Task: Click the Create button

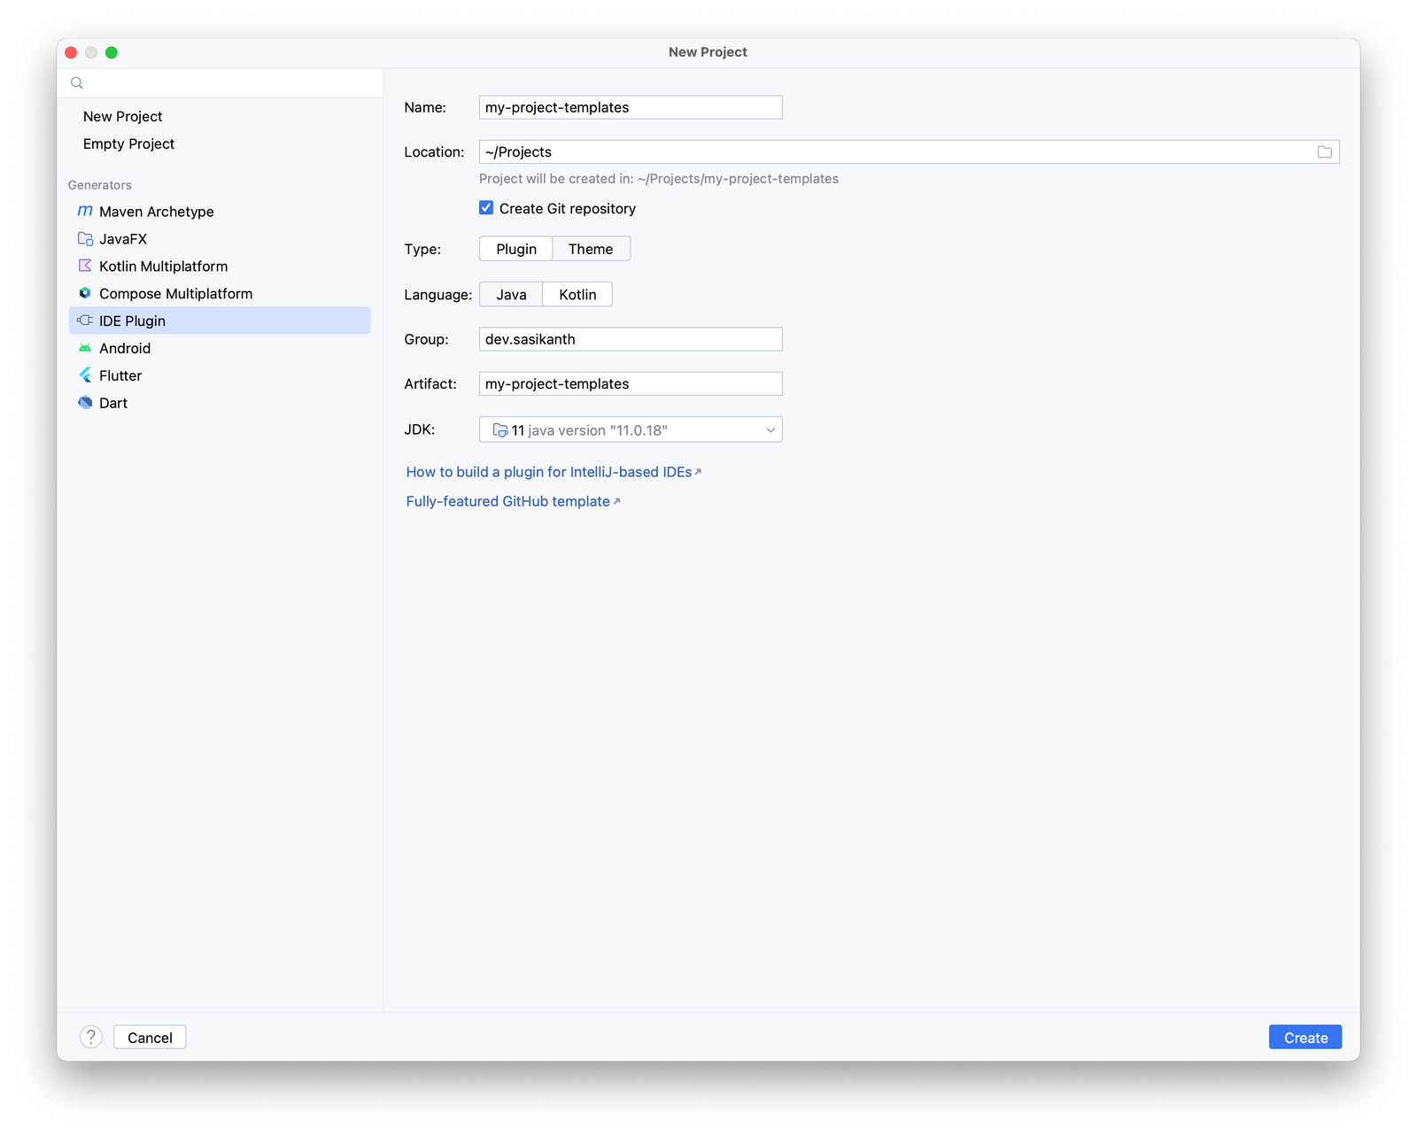Action: 1305,1037
